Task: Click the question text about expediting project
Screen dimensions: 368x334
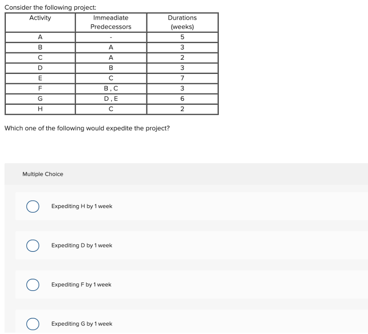Action: tap(87, 128)
